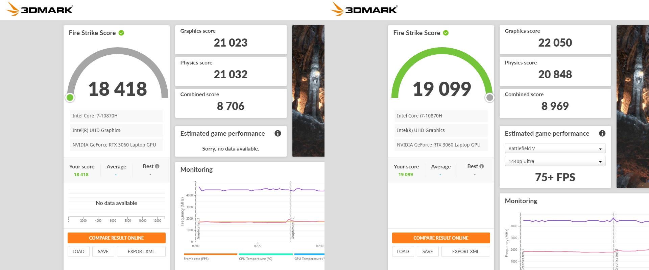Open the info icon beside 'Sorry, no data available' game performance
This screenshot has width=649, height=270.
(x=278, y=133)
